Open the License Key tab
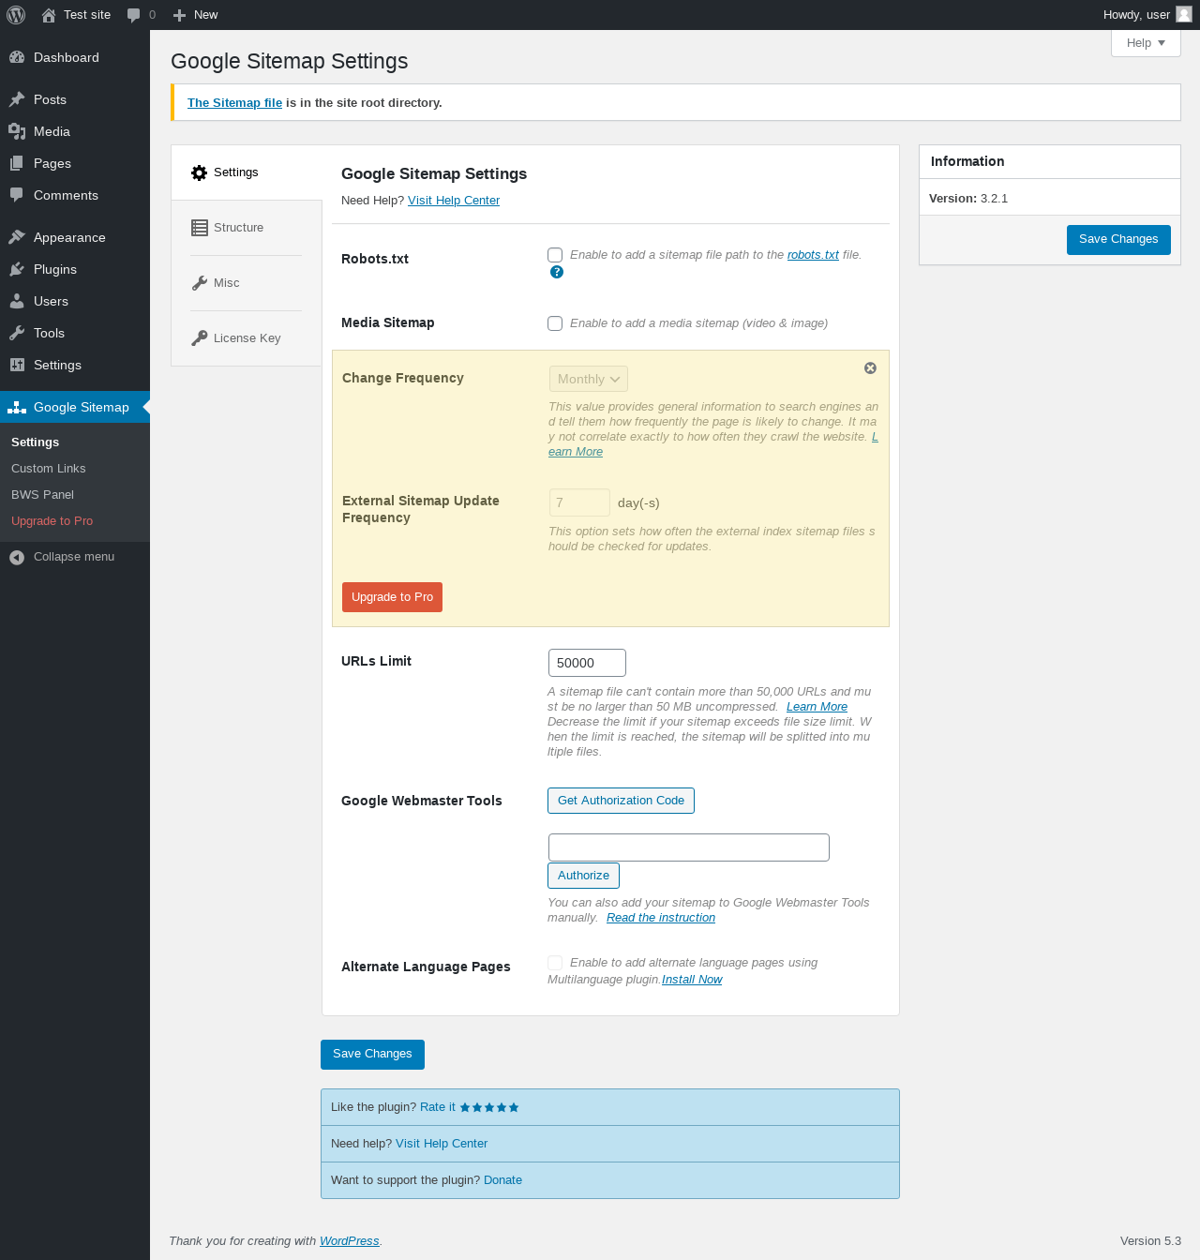This screenshot has width=1200, height=1260. coord(247,338)
